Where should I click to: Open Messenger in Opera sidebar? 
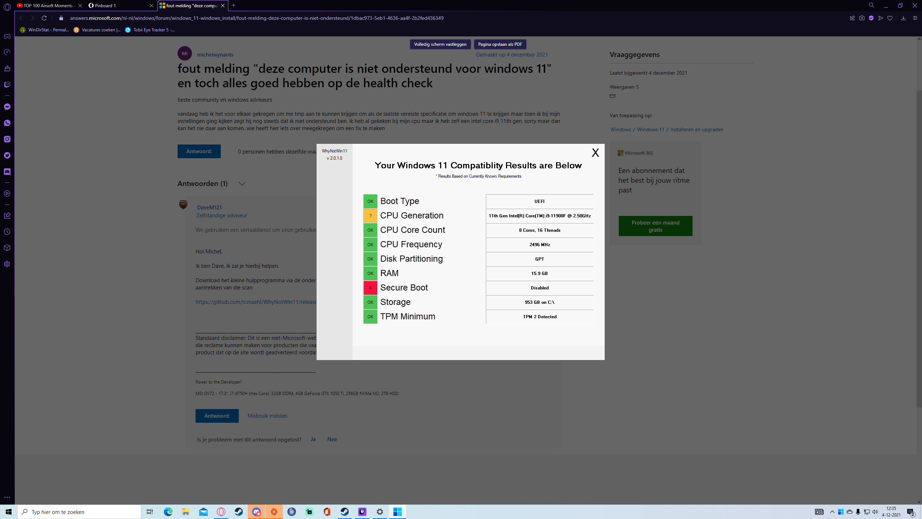[x=7, y=107]
